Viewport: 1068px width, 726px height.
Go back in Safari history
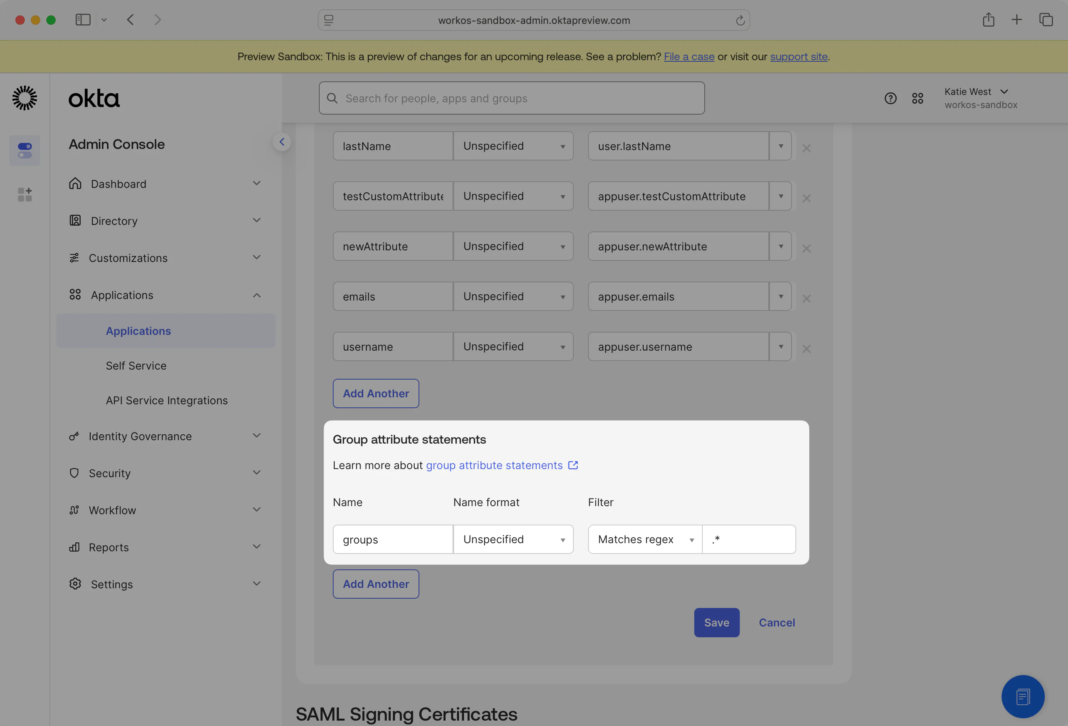(131, 20)
